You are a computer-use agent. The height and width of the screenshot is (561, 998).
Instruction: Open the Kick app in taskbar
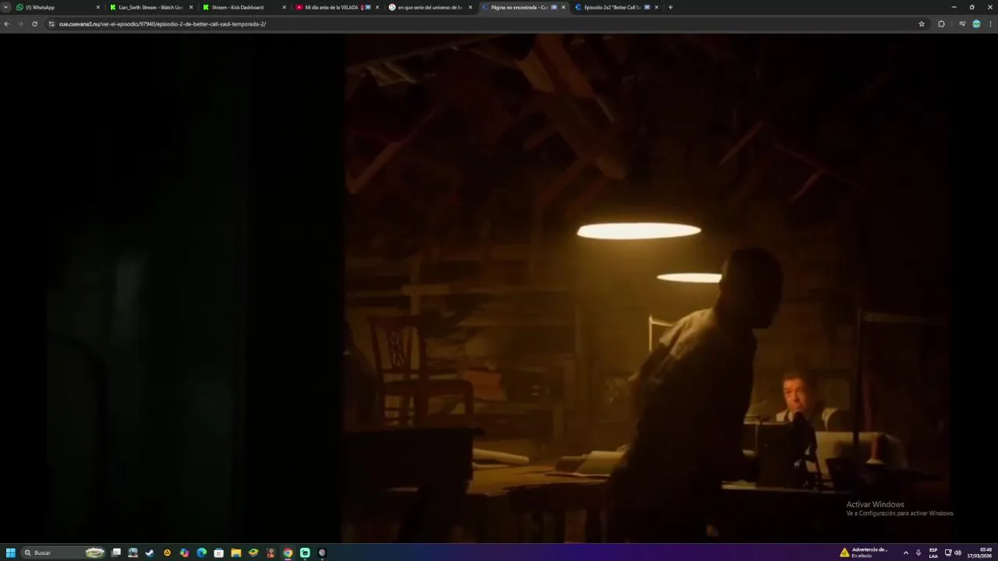(305, 552)
